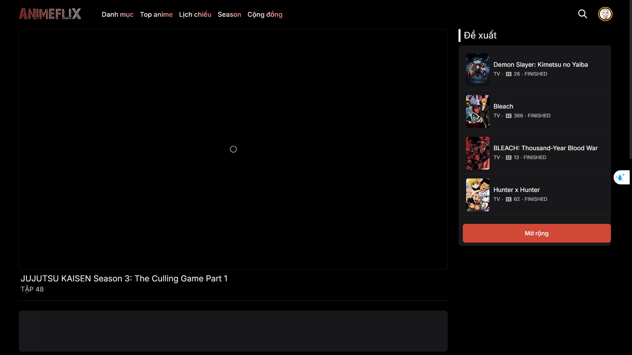
Task: Click the CC icon next to BLEACH: Thousand-Year Blood War
Action: 509,157
